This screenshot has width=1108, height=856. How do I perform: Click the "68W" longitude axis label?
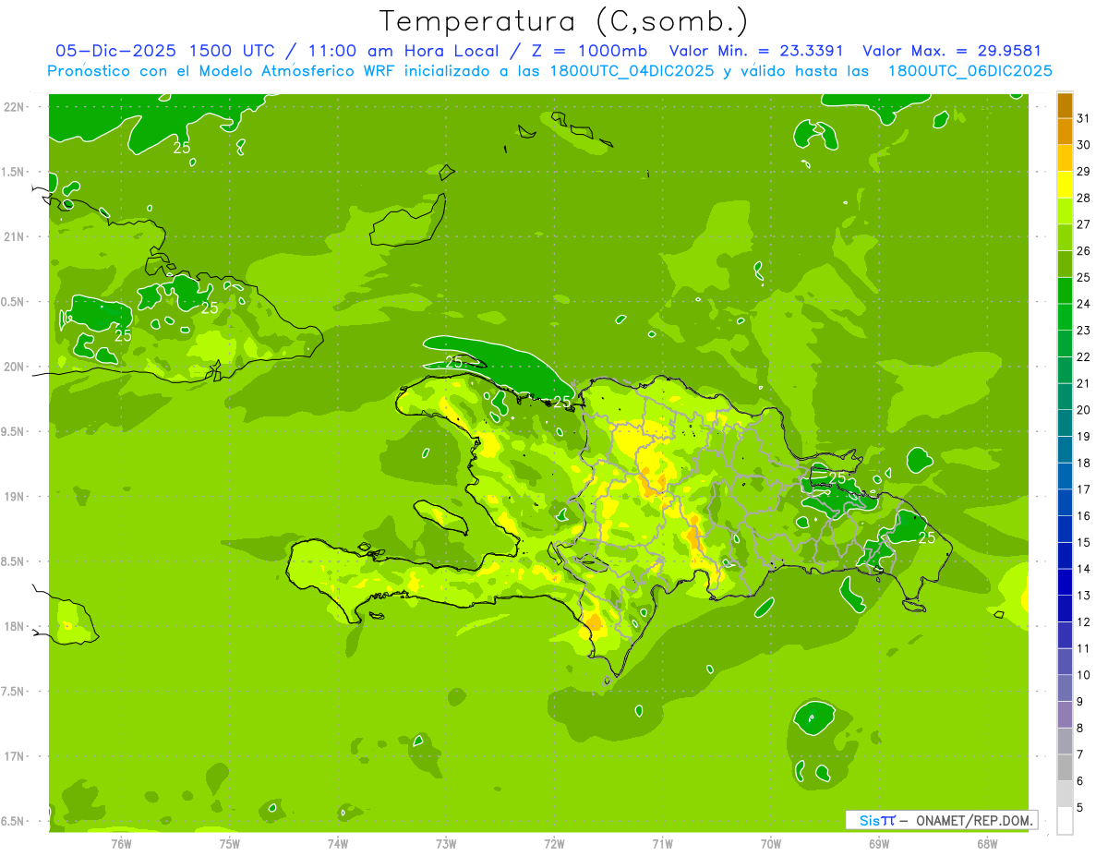click(987, 843)
